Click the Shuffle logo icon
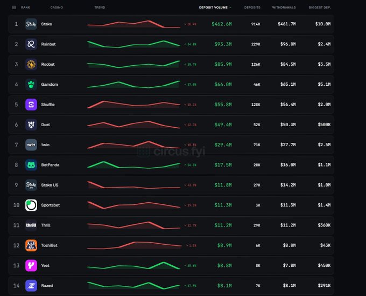The height and width of the screenshot is (296, 366). 31,105
